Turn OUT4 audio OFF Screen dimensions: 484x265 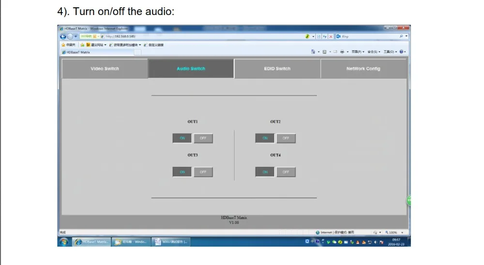(286, 172)
